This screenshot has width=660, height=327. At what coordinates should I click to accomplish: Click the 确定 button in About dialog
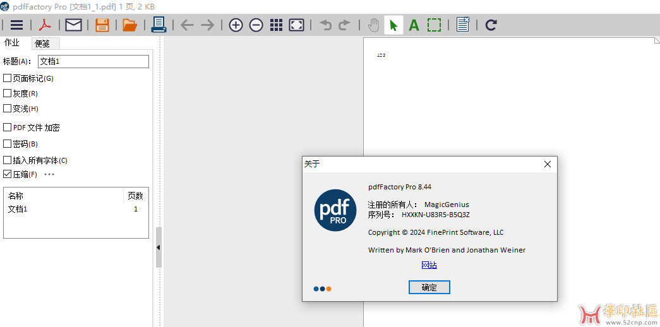429,287
